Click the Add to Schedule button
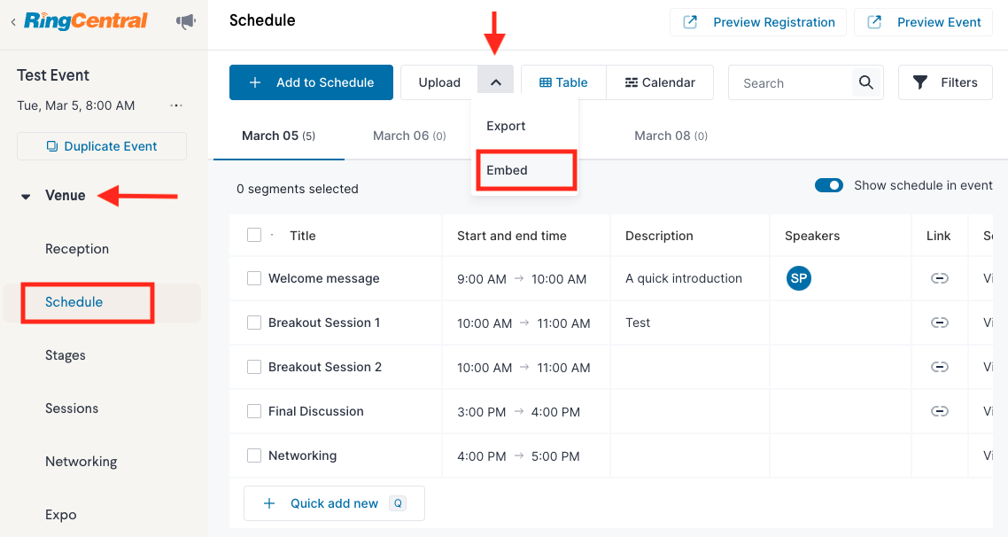This screenshot has height=537, width=1008. pyautogui.click(x=311, y=82)
